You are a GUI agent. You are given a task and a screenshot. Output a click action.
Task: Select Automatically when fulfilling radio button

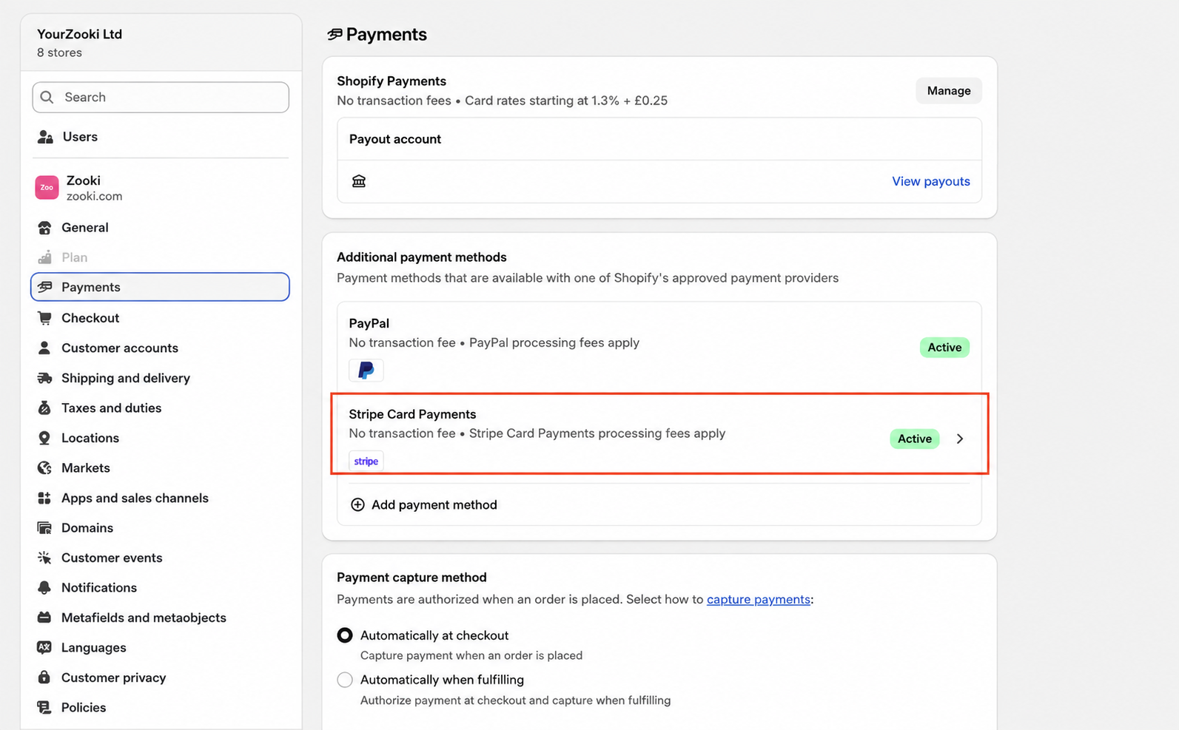pyautogui.click(x=345, y=680)
